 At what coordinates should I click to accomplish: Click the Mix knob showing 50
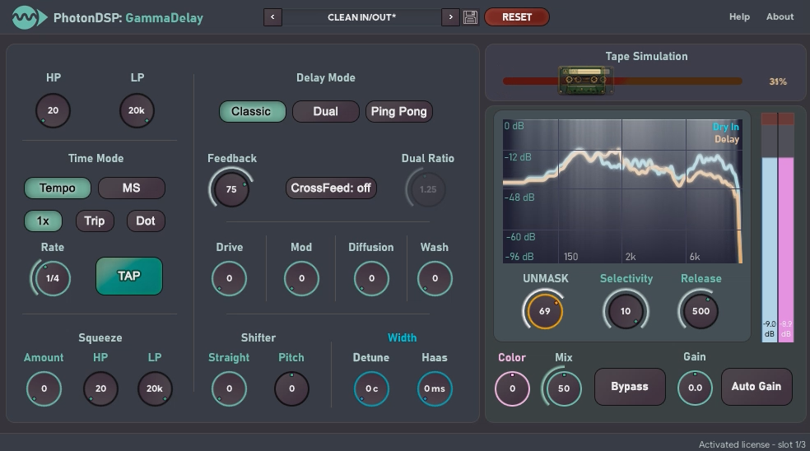pos(563,388)
